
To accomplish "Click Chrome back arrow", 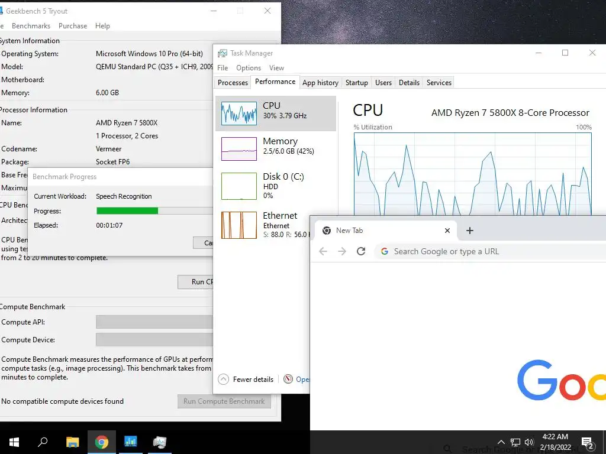I will tap(323, 251).
